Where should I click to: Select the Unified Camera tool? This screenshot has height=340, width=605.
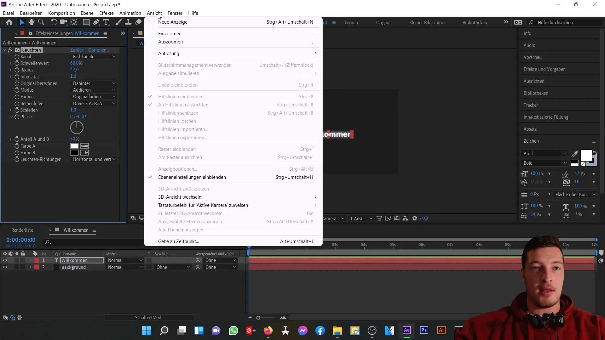(x=64, y=22)
